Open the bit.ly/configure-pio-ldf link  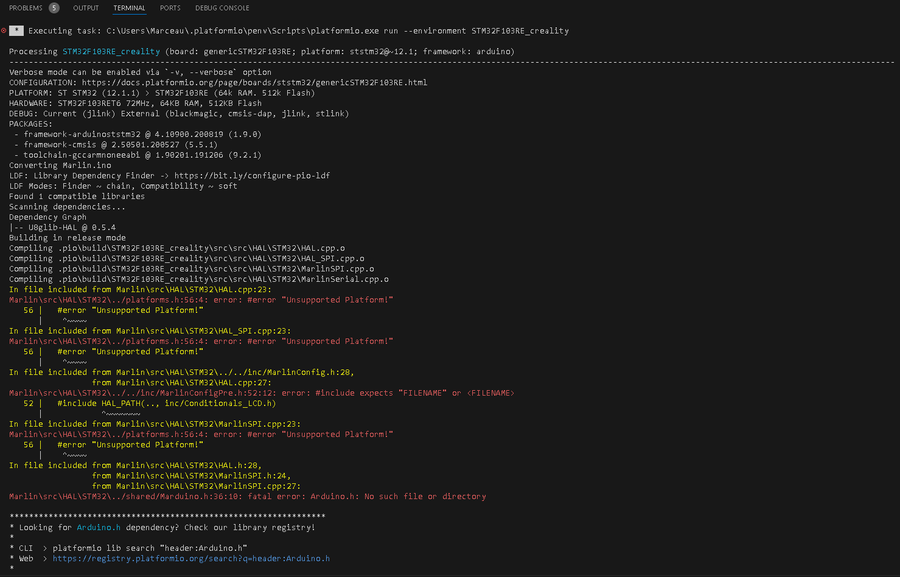click(253, 175)
